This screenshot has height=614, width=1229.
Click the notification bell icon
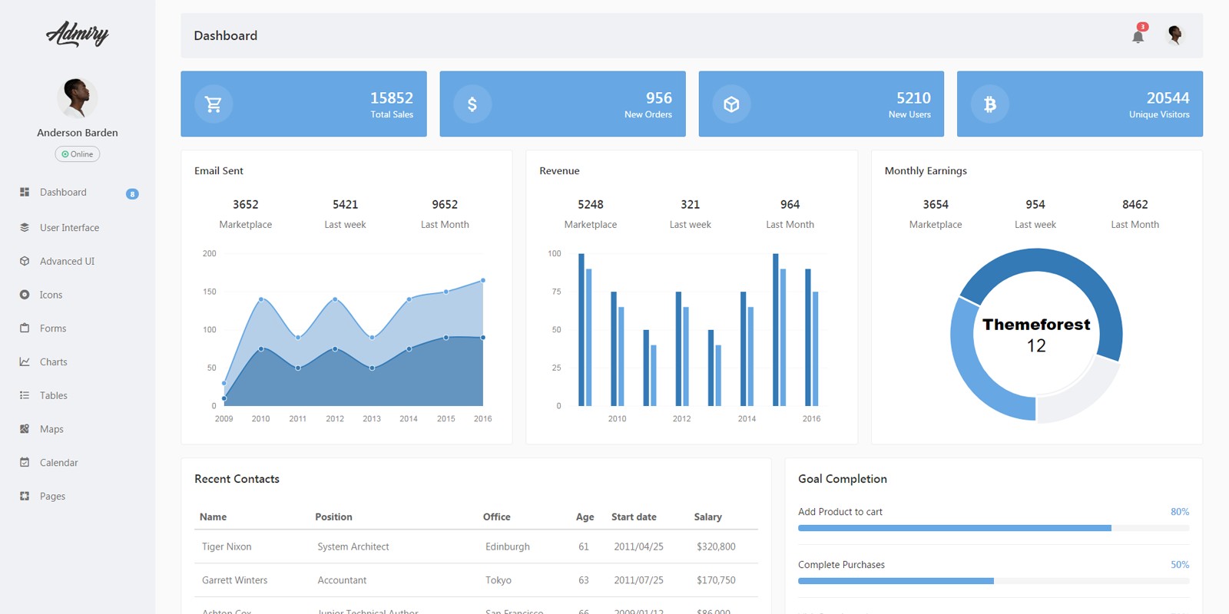pyautogui.click(x=1138, y=35)
